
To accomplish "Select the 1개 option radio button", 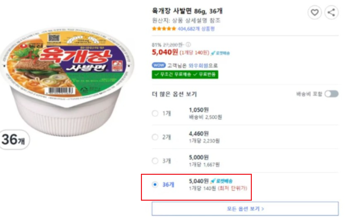I will [155, 113].
